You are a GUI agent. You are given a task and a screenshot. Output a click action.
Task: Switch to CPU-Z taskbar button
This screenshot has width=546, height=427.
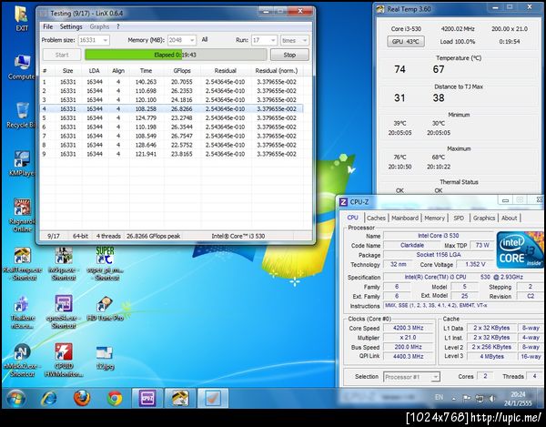[147, 398]
